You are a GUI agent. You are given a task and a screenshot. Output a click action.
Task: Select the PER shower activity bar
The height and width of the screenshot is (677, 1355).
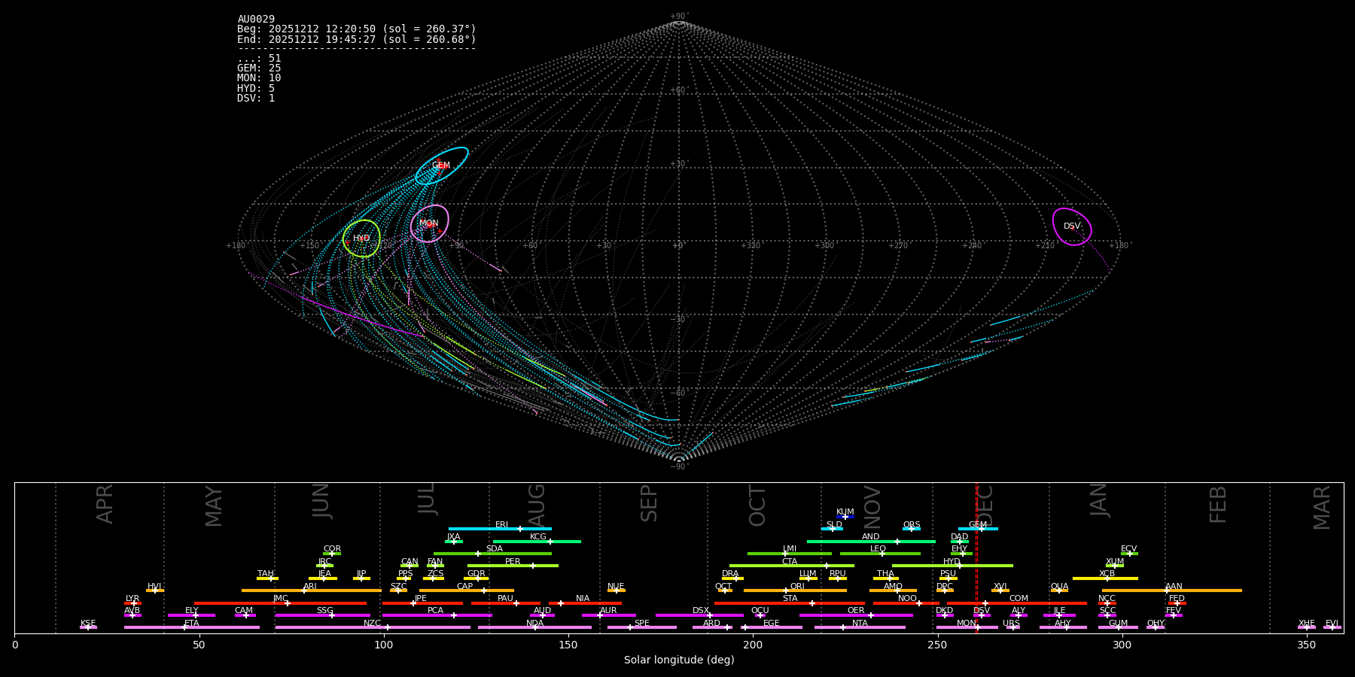[512, 566]
